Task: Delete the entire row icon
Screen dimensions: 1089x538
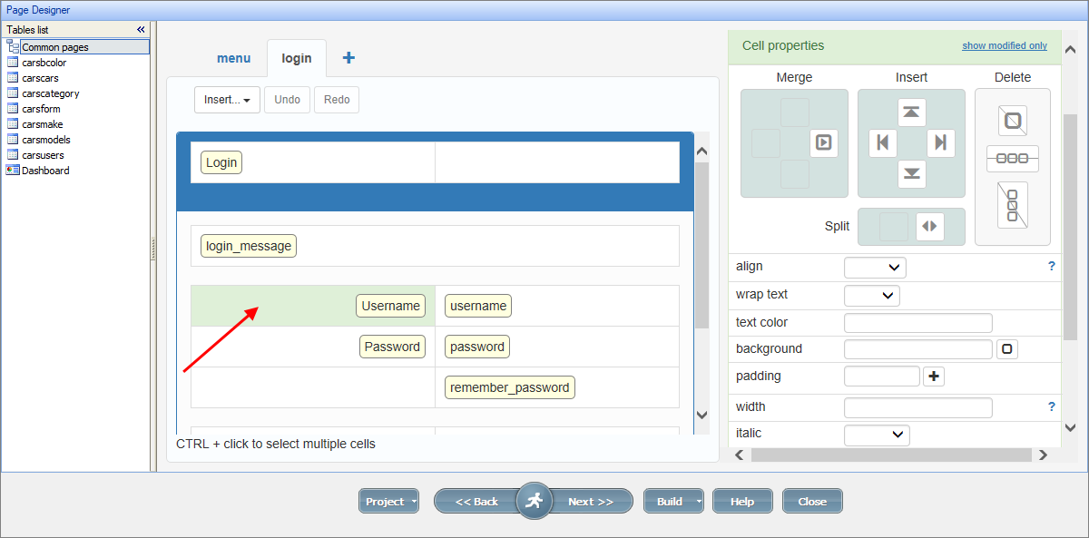Action: [1012, 159]
